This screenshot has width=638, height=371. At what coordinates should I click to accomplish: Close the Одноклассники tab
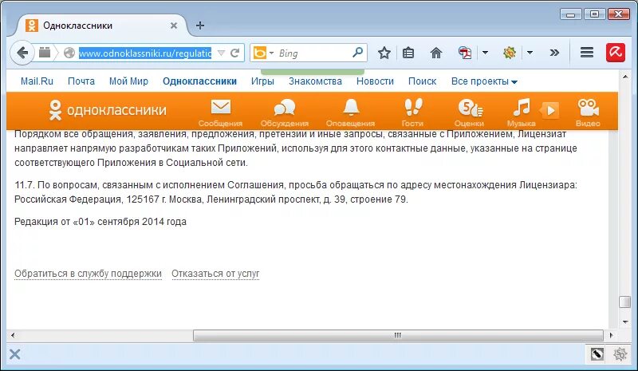coord(174,26)
